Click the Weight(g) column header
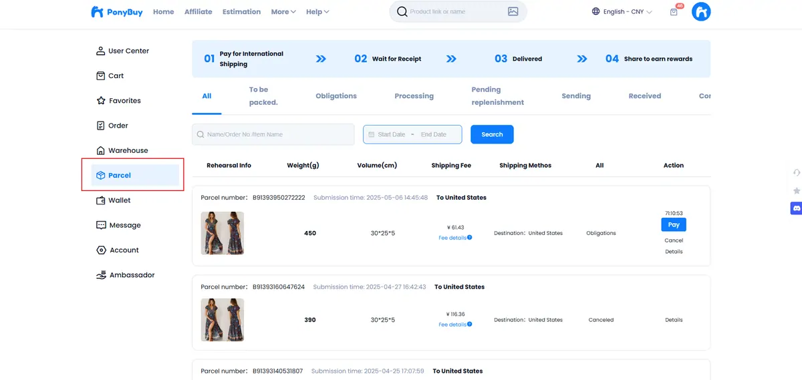The width and height of the screenshot is (802, 380). pos(303,166)
